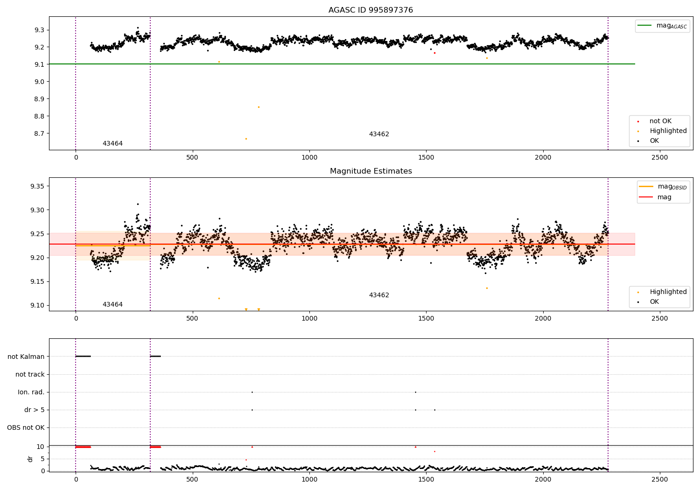Click the red 'mag' legend entry
Screen dimensions: 700x490
click(656, 197)
